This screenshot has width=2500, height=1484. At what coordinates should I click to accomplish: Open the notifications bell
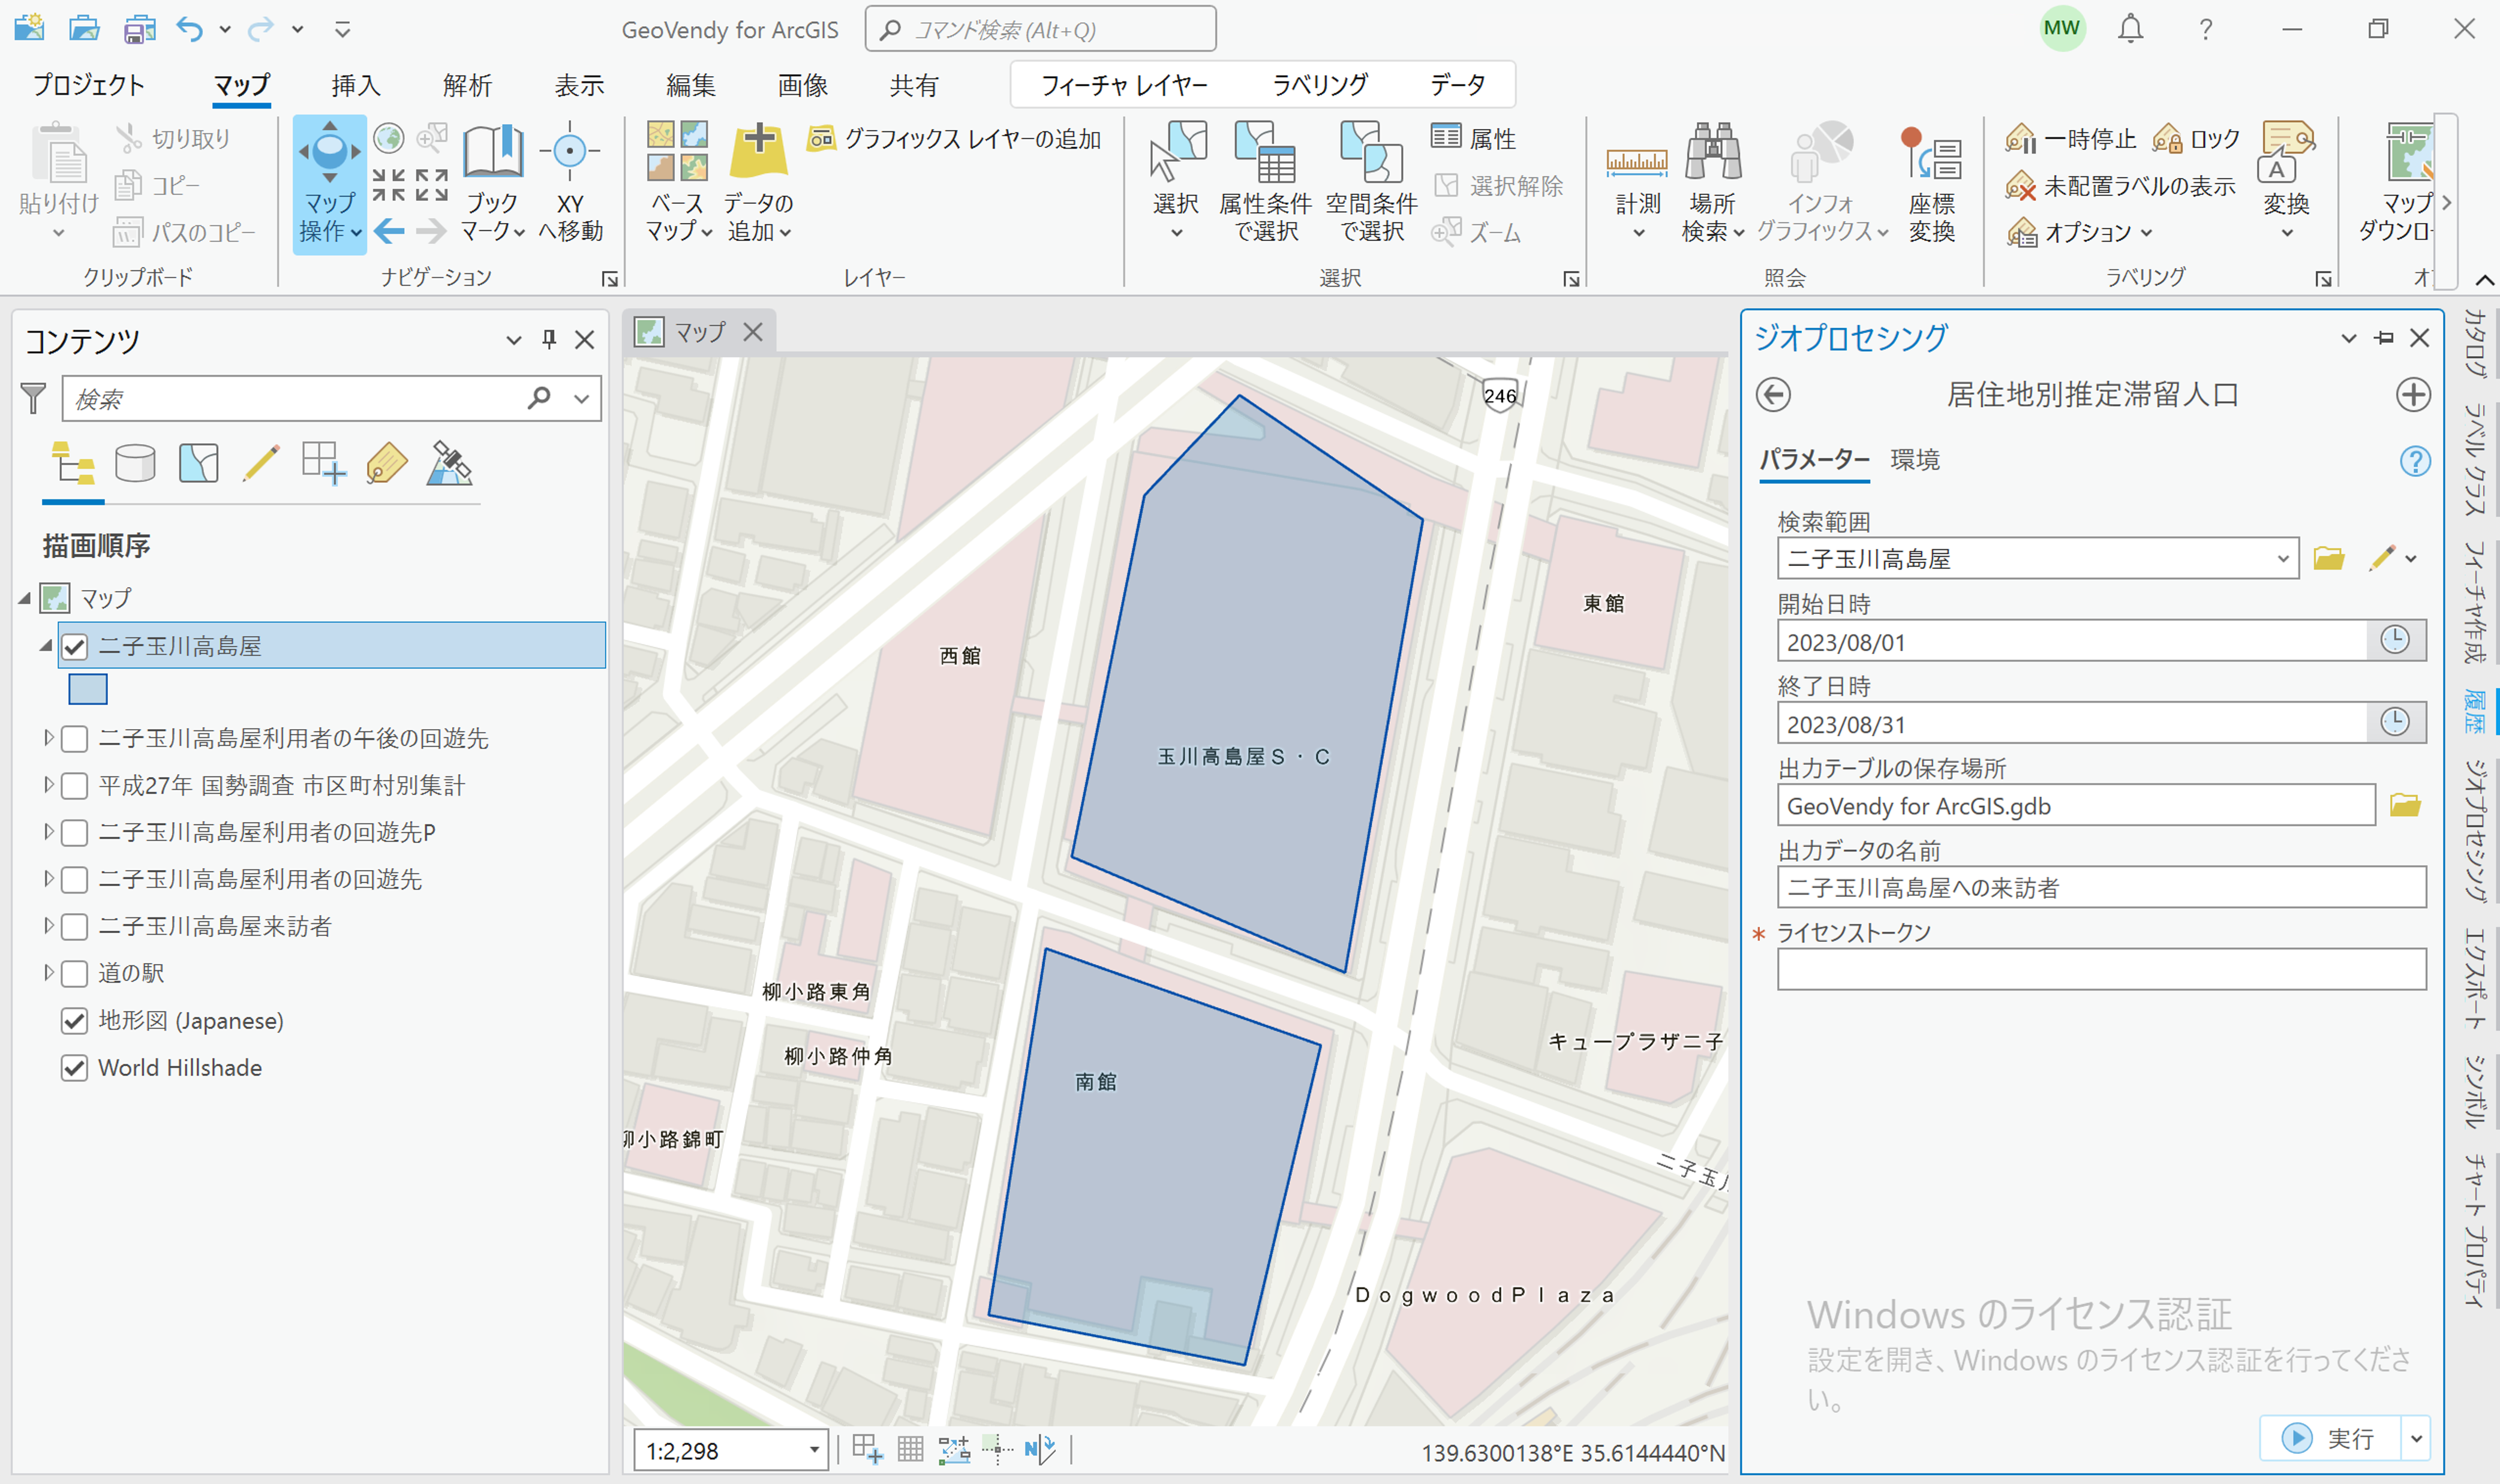[2131, 29]
